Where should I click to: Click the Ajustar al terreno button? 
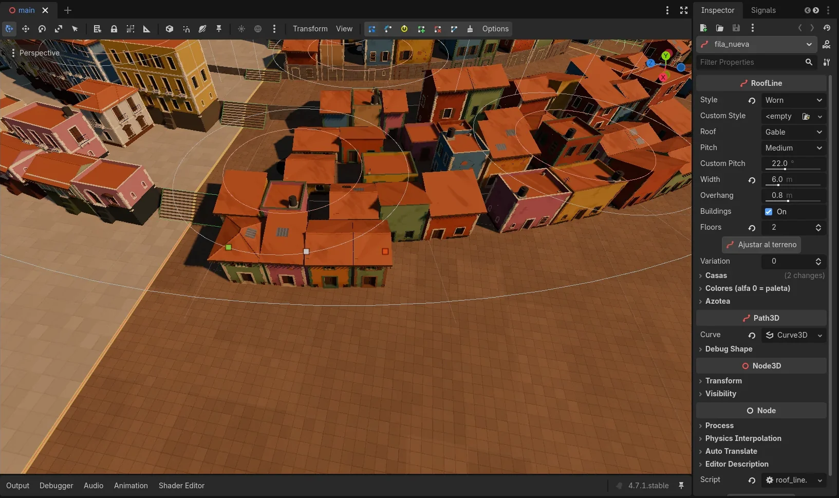[761, 245]
